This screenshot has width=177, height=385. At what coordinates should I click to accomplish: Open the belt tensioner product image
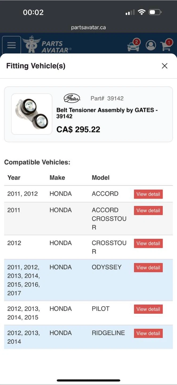tap(32, 114)
